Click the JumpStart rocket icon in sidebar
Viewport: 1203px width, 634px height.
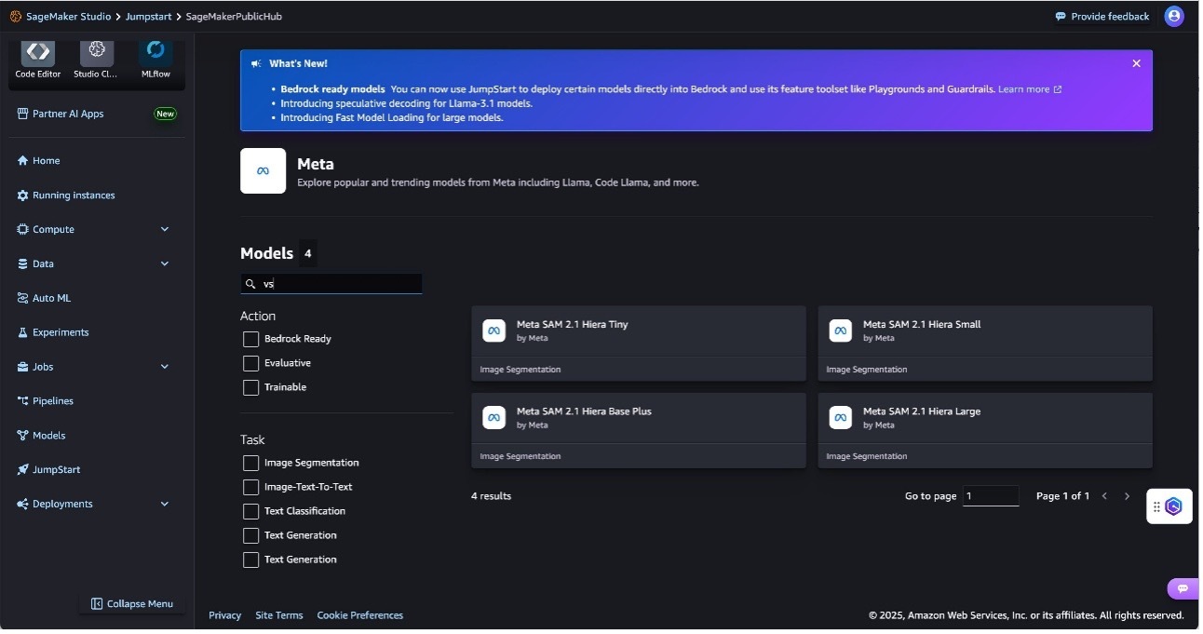tap(23, 470)
